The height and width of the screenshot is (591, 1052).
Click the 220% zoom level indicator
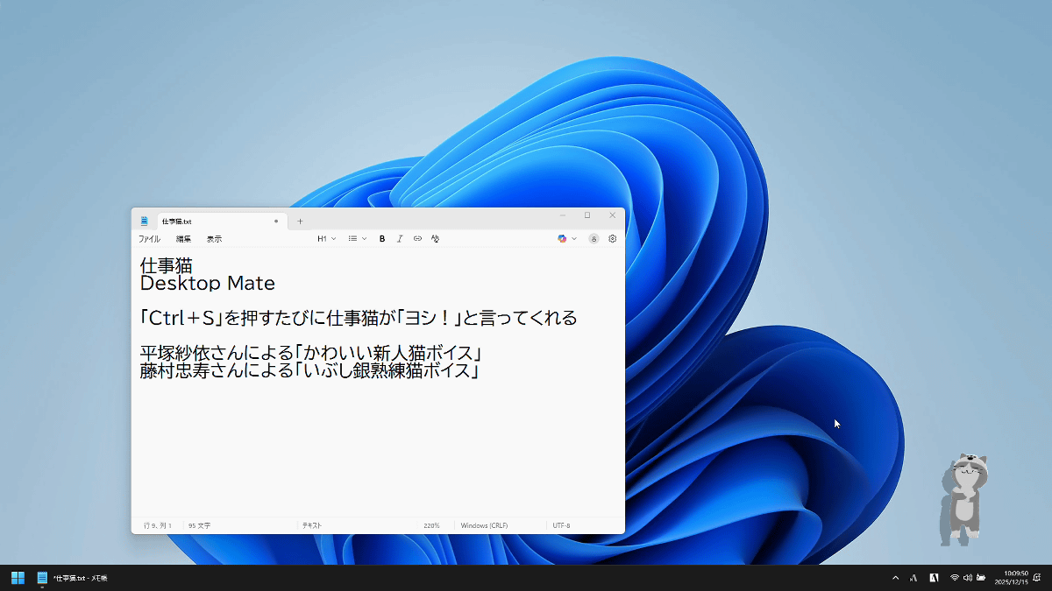[431, 525]
